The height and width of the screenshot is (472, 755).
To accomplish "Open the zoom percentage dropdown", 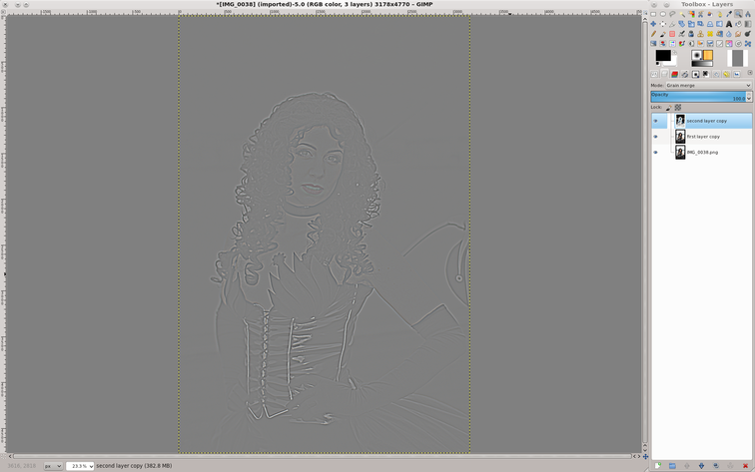I will pos(81,466).
